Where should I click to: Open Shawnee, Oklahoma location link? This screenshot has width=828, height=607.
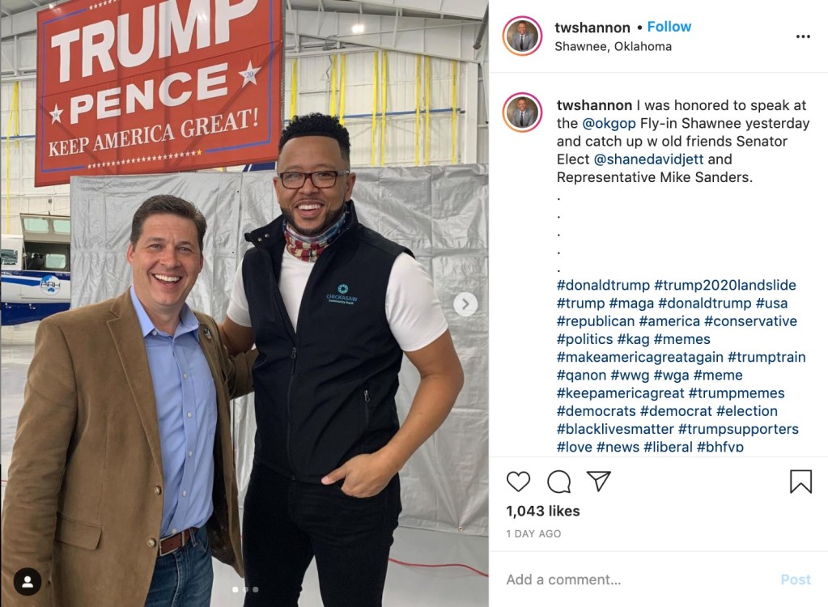(x=613, y=46)
